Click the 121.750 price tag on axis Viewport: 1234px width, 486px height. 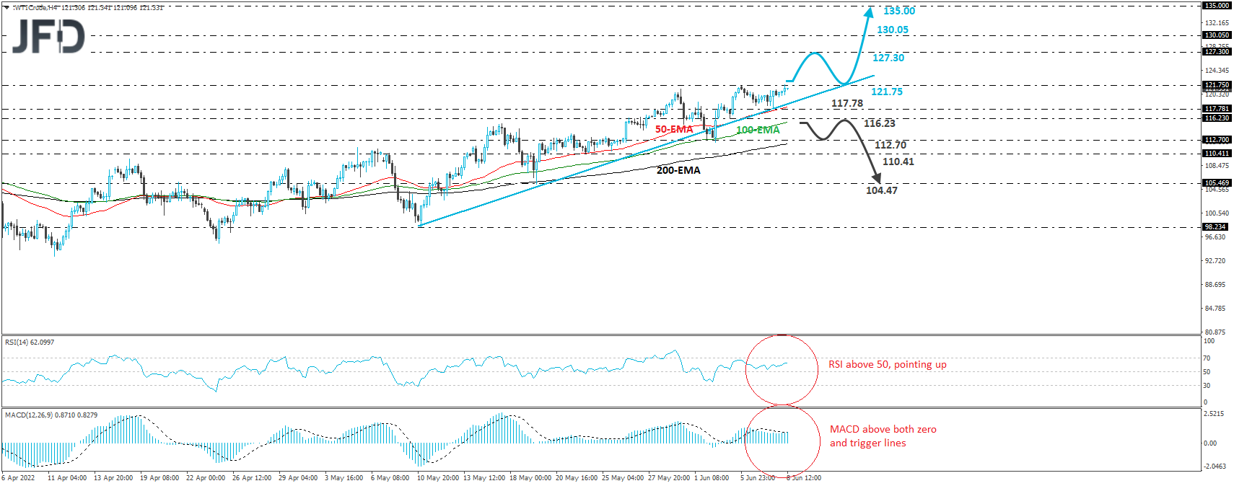click(x=1217, y=85)
